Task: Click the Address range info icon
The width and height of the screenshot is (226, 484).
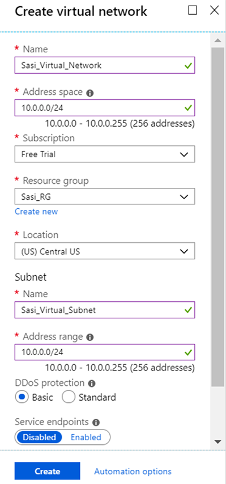Action: click(89, 338)
